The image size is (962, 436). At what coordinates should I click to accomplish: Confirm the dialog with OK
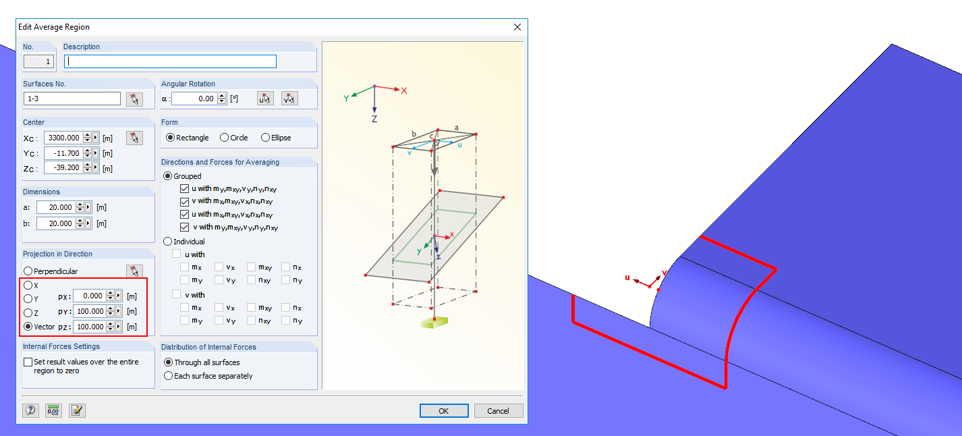click(x=444, y=410)
